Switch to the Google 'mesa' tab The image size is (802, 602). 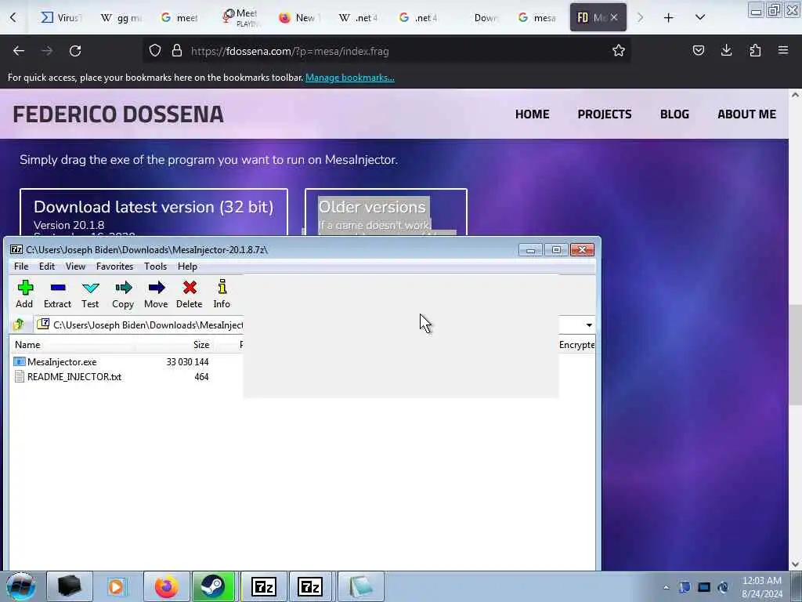(x=537, y=18)
